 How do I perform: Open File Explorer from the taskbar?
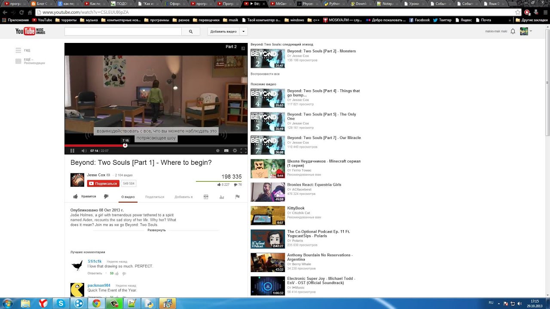pos(25,303)
